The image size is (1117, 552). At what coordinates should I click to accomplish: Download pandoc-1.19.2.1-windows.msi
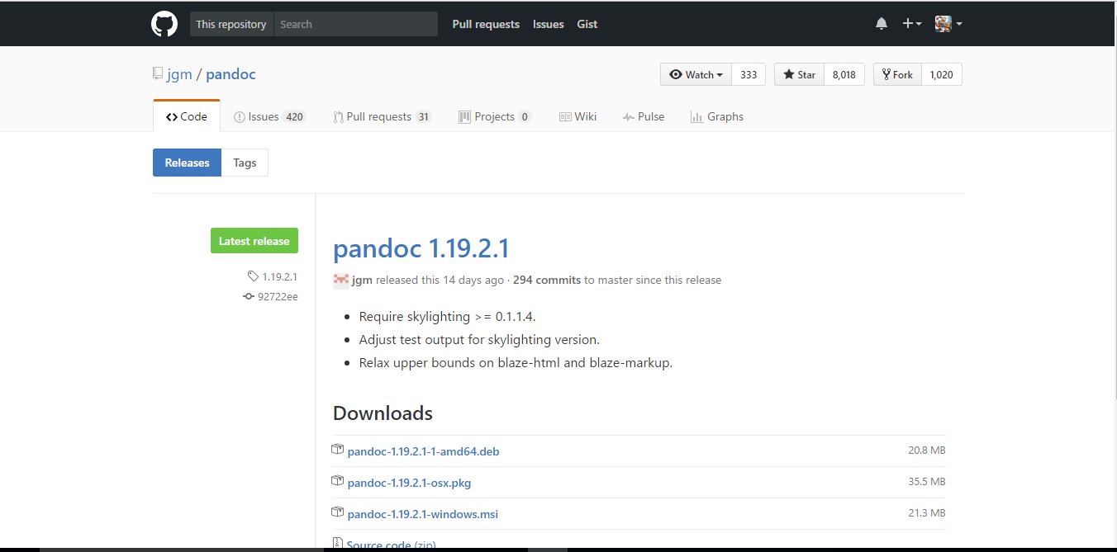423,514
